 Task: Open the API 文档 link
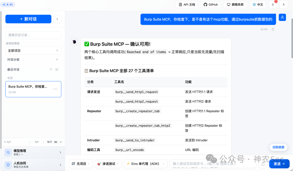pos(187,5)
